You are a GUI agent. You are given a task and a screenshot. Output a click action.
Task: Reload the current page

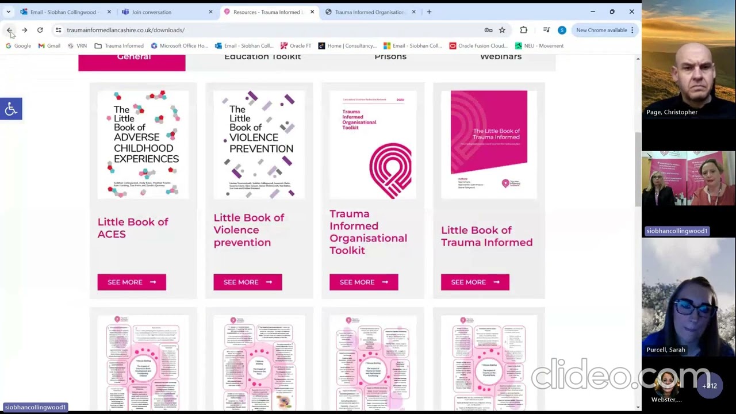[40, 30]
